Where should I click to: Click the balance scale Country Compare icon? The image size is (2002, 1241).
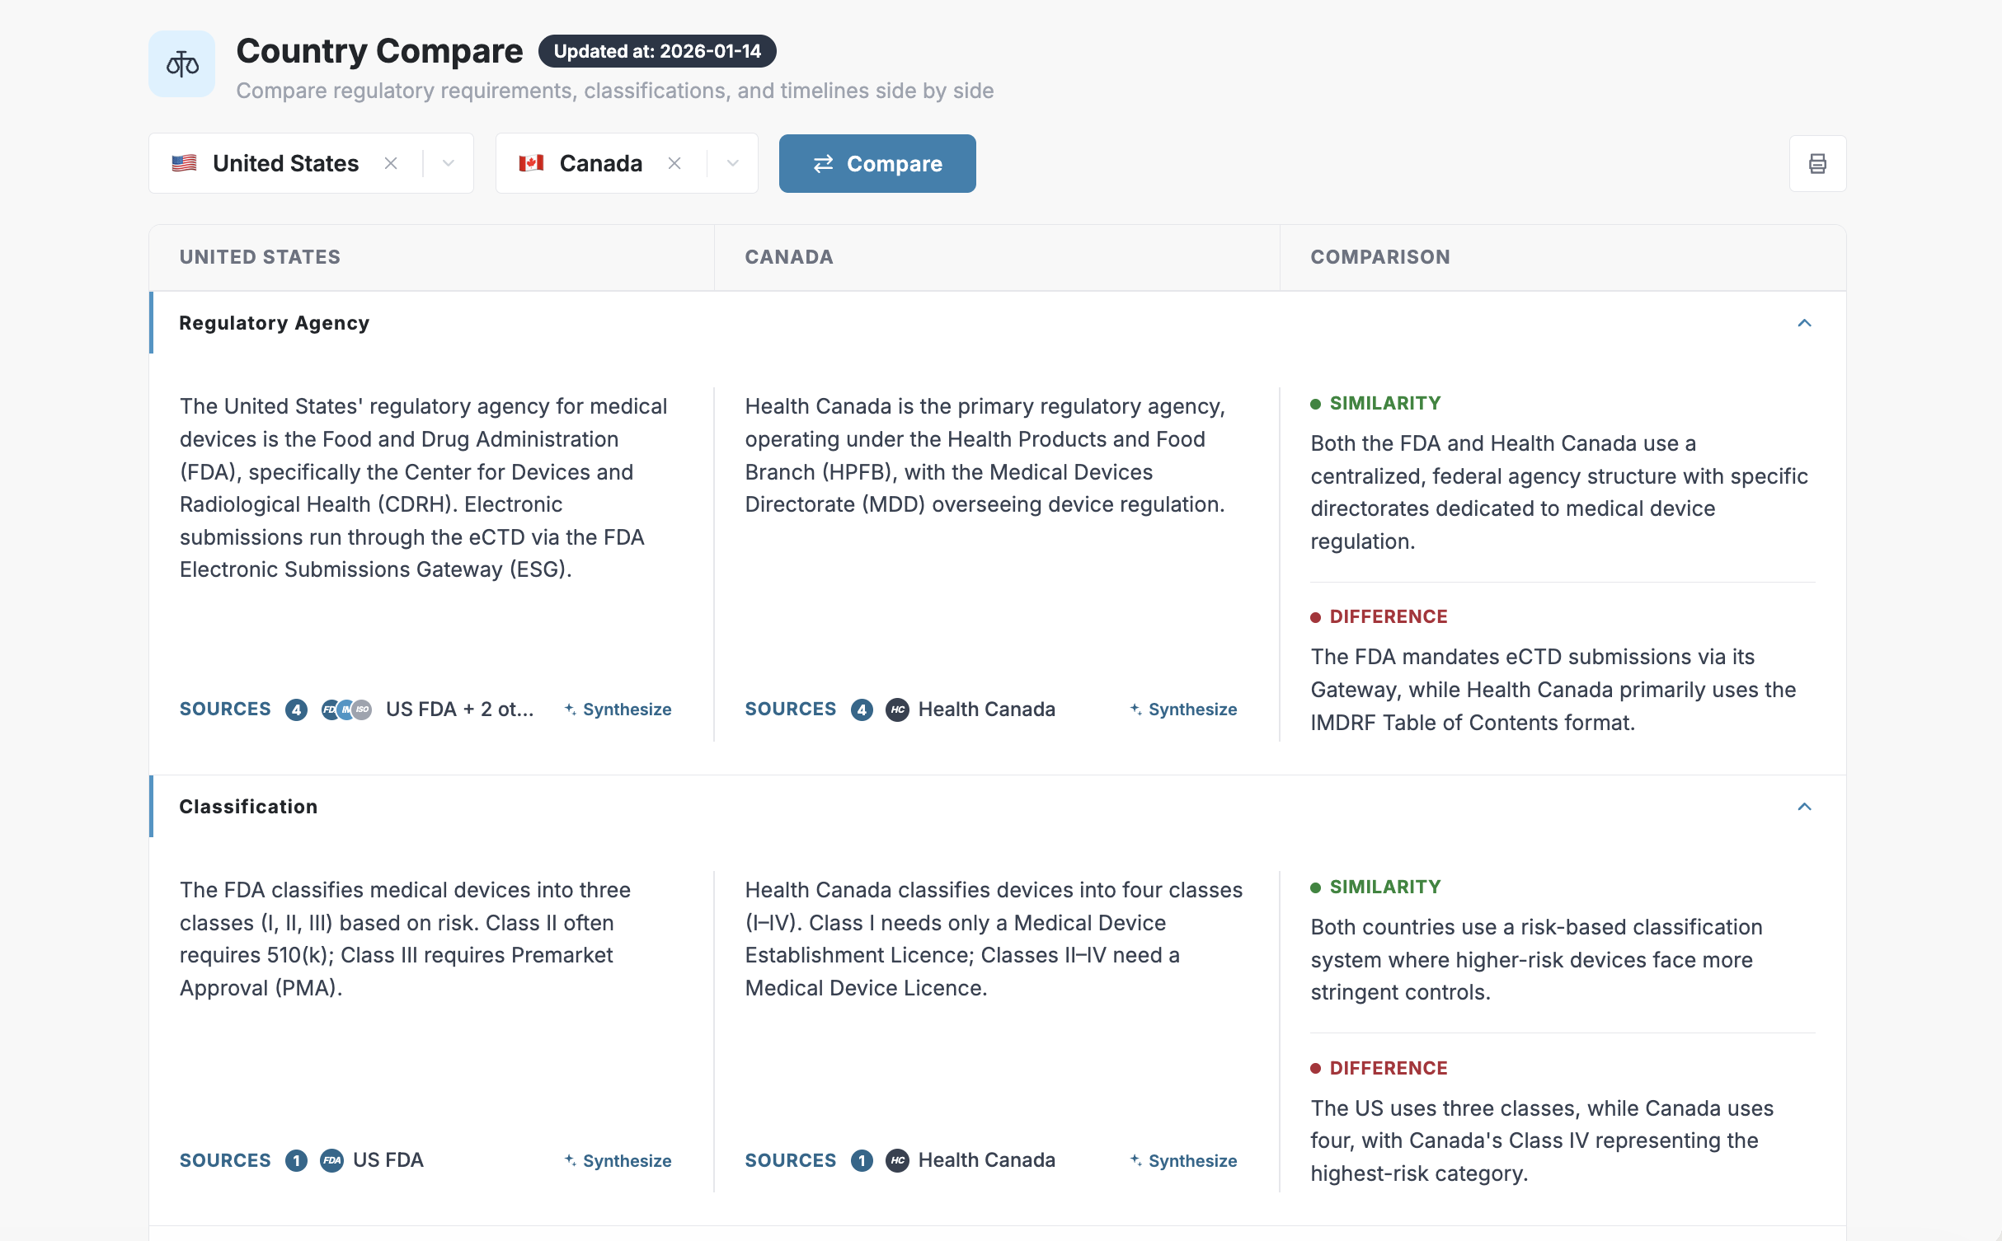(x=181, y=63)
